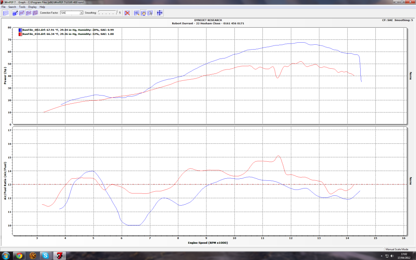Open Google Chrome from the taskbar
This screenshot has width=416, height=260.
tap(19, 256)
